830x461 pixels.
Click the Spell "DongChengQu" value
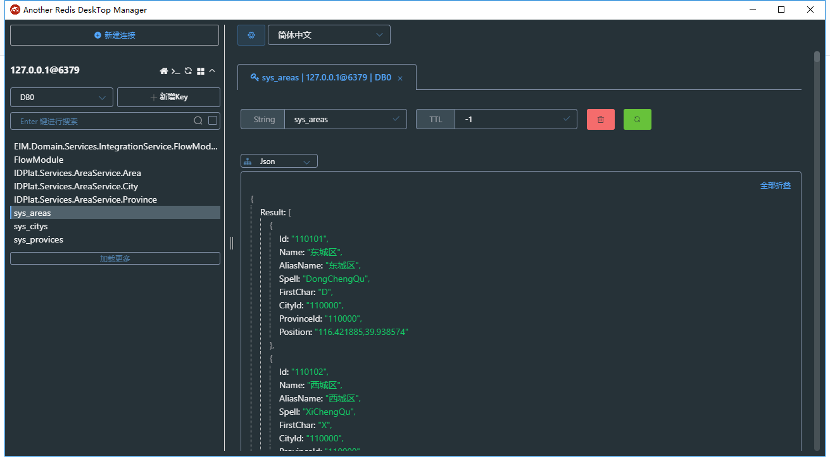(x=336, y=279)
